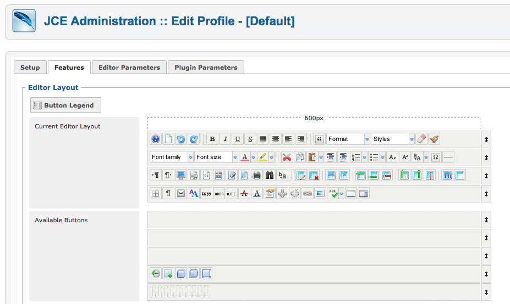Switch to the Setup tab
The width and height of the screenshot is (510, 304).
click(x=30, y=67)
